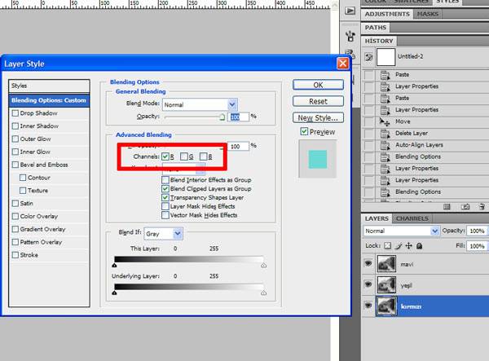Open the Blend If Gray dropdown

pyautogui.click(x=170, y=234)
